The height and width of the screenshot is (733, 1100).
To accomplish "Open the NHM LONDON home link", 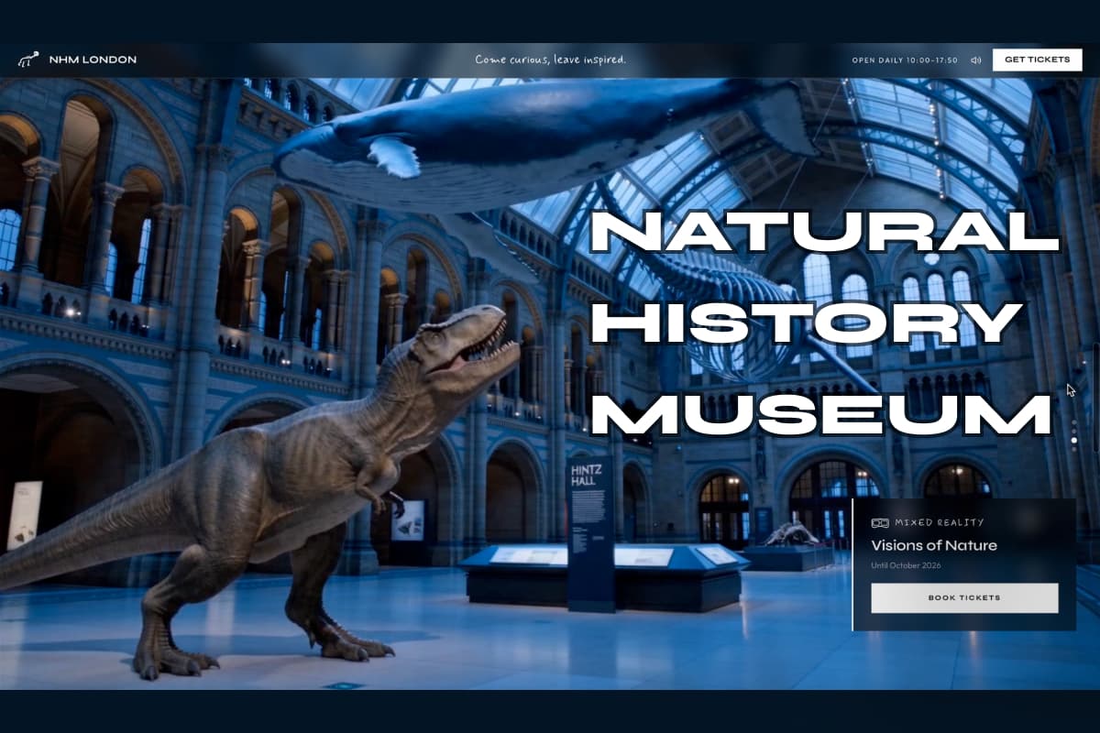I will click(92, 60).
